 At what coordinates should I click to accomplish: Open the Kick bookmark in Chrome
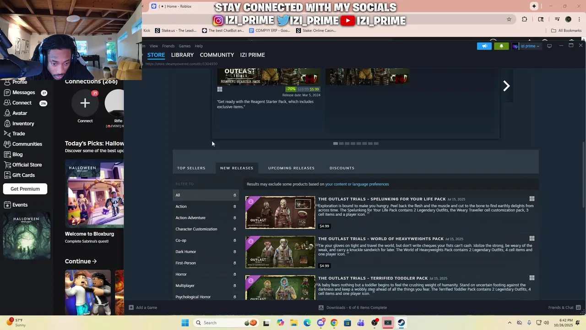pos(146,31)
